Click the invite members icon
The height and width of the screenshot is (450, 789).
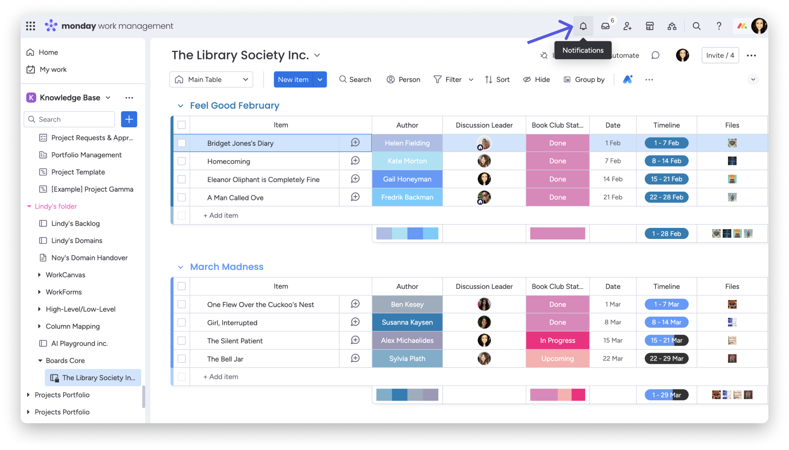tap(627, 26)
